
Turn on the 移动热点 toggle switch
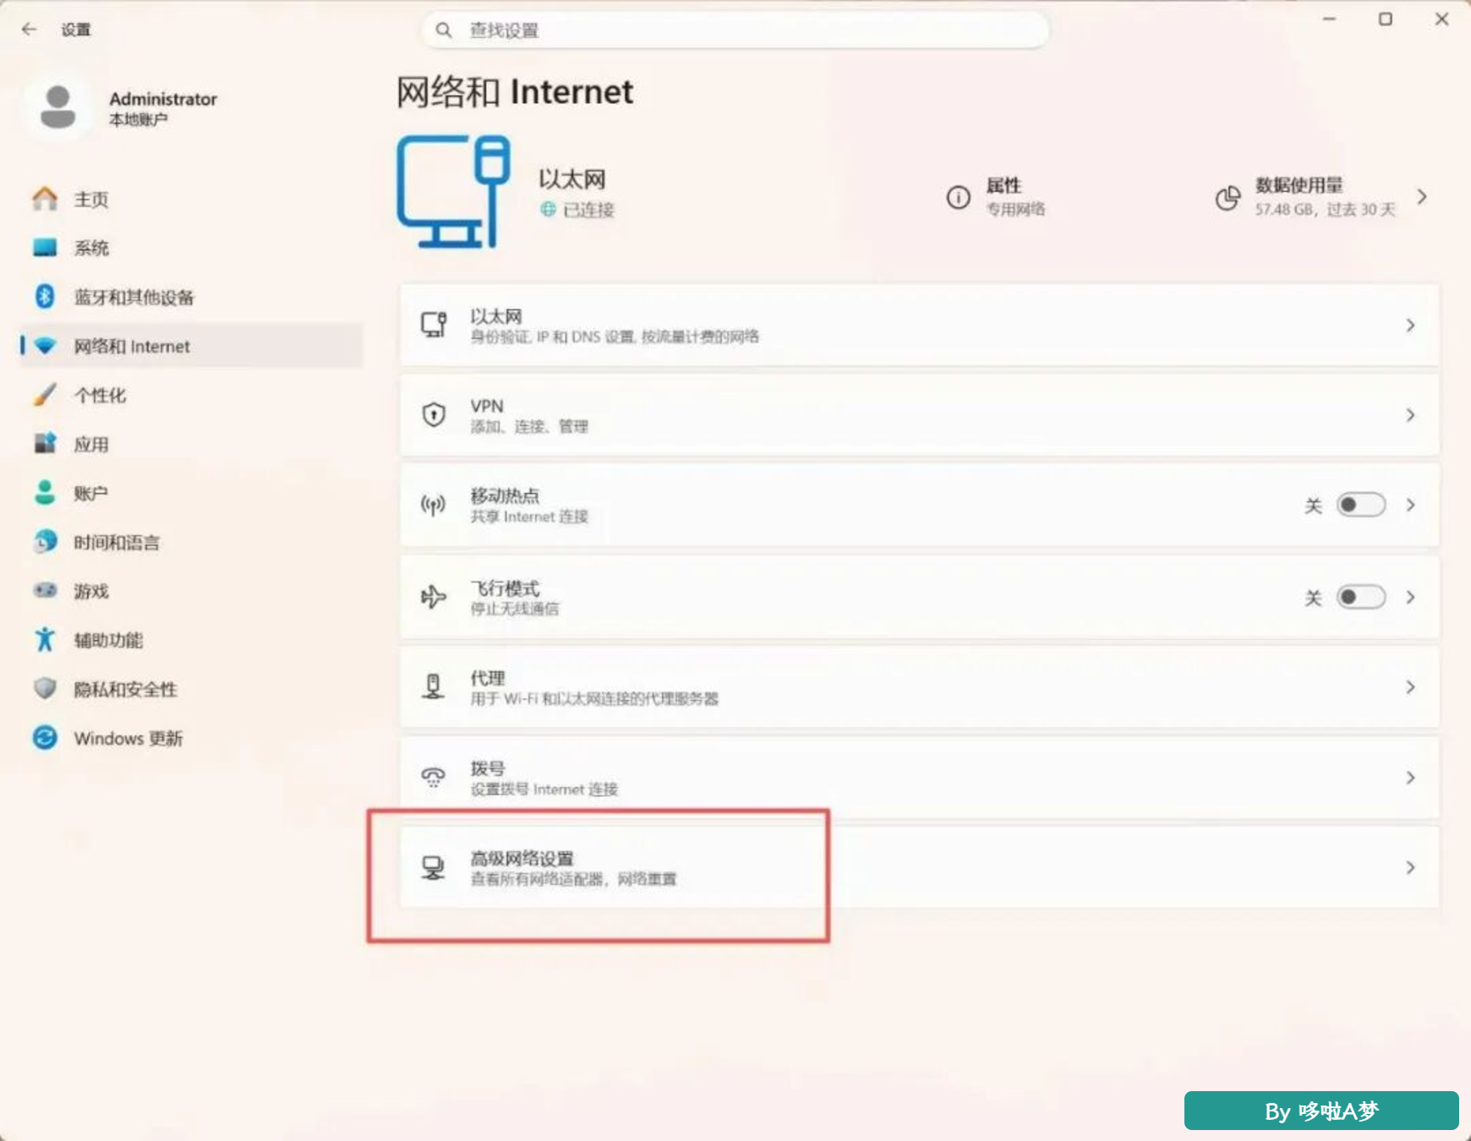coord(1360,505)
